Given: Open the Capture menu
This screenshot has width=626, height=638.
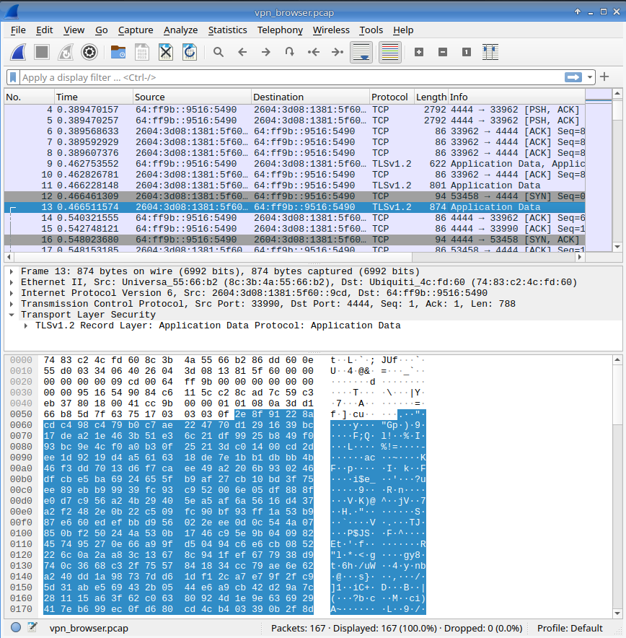Looking at the screenshot, I should 136,30.
